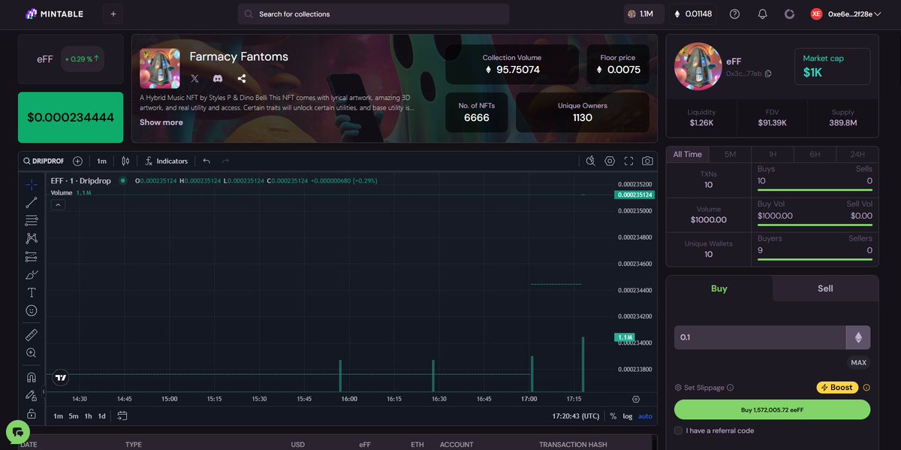
Task: Collapse the Volume indicator legend
Action: [58, 205]
